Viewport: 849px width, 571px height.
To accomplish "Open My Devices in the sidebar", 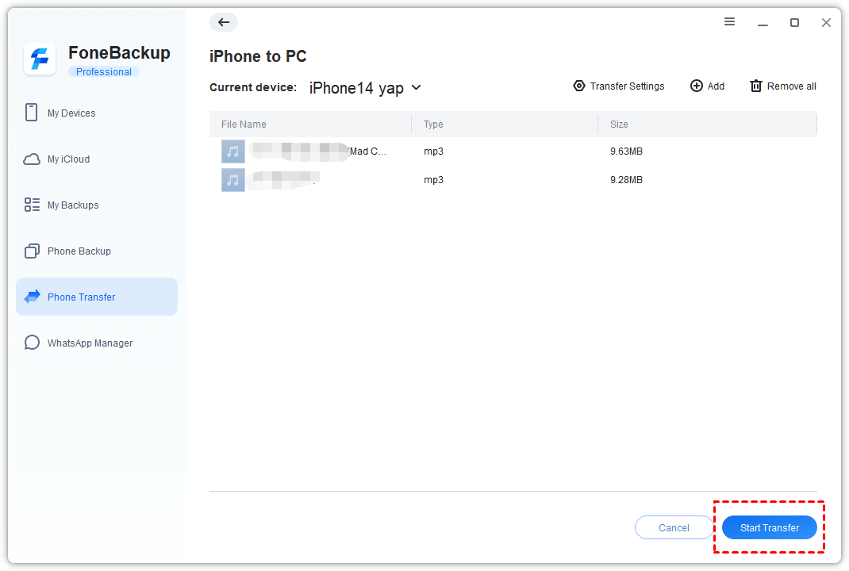I will pos(71,113).
